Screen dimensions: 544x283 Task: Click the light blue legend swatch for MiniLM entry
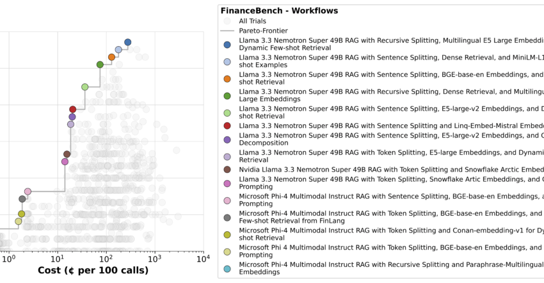(227, 61)
